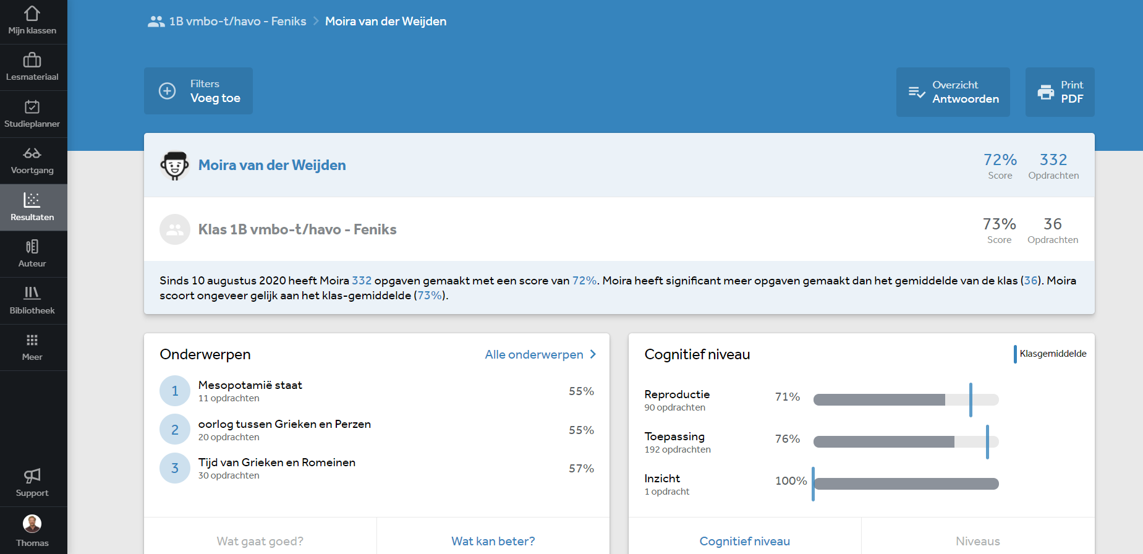Click 57% score of Tijd van Grieken
This screenshot has height=554, width=1143.
click(x=581, y=469)
